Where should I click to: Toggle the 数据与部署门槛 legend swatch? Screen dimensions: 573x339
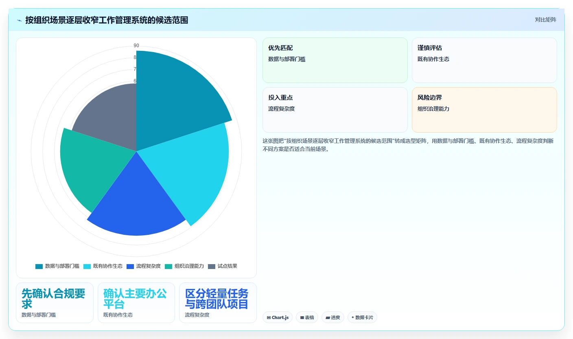pos(39,266)
